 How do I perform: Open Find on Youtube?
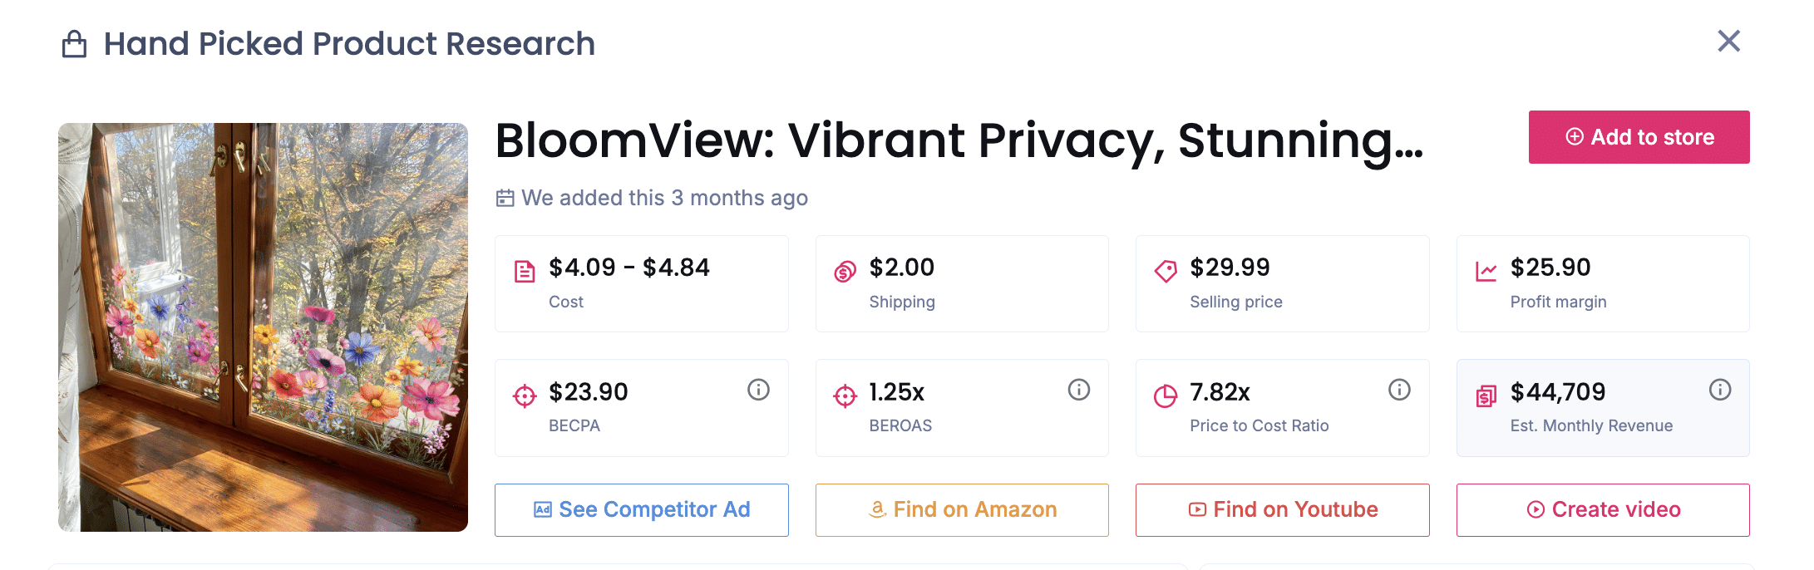[1282, 509]
